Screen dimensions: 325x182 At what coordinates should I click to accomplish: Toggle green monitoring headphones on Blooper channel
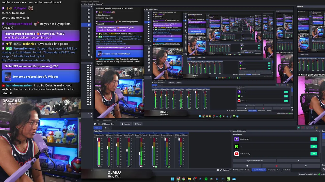[x=156, y=167]
